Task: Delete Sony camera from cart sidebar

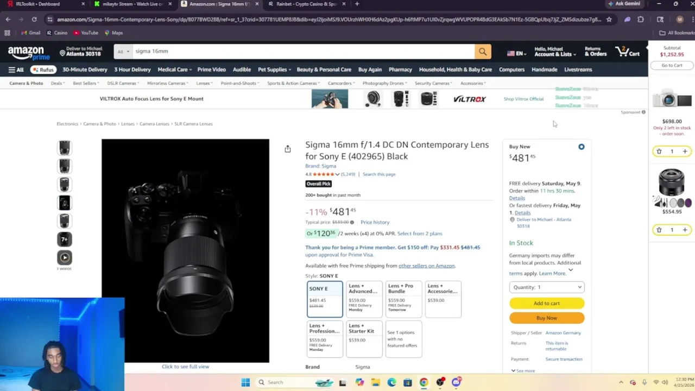Action: pos(659,152)
